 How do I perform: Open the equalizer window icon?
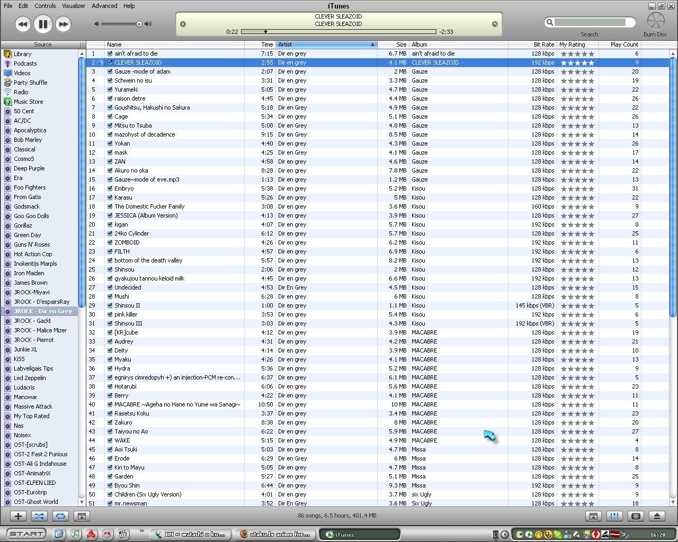(x=614, y=516)
